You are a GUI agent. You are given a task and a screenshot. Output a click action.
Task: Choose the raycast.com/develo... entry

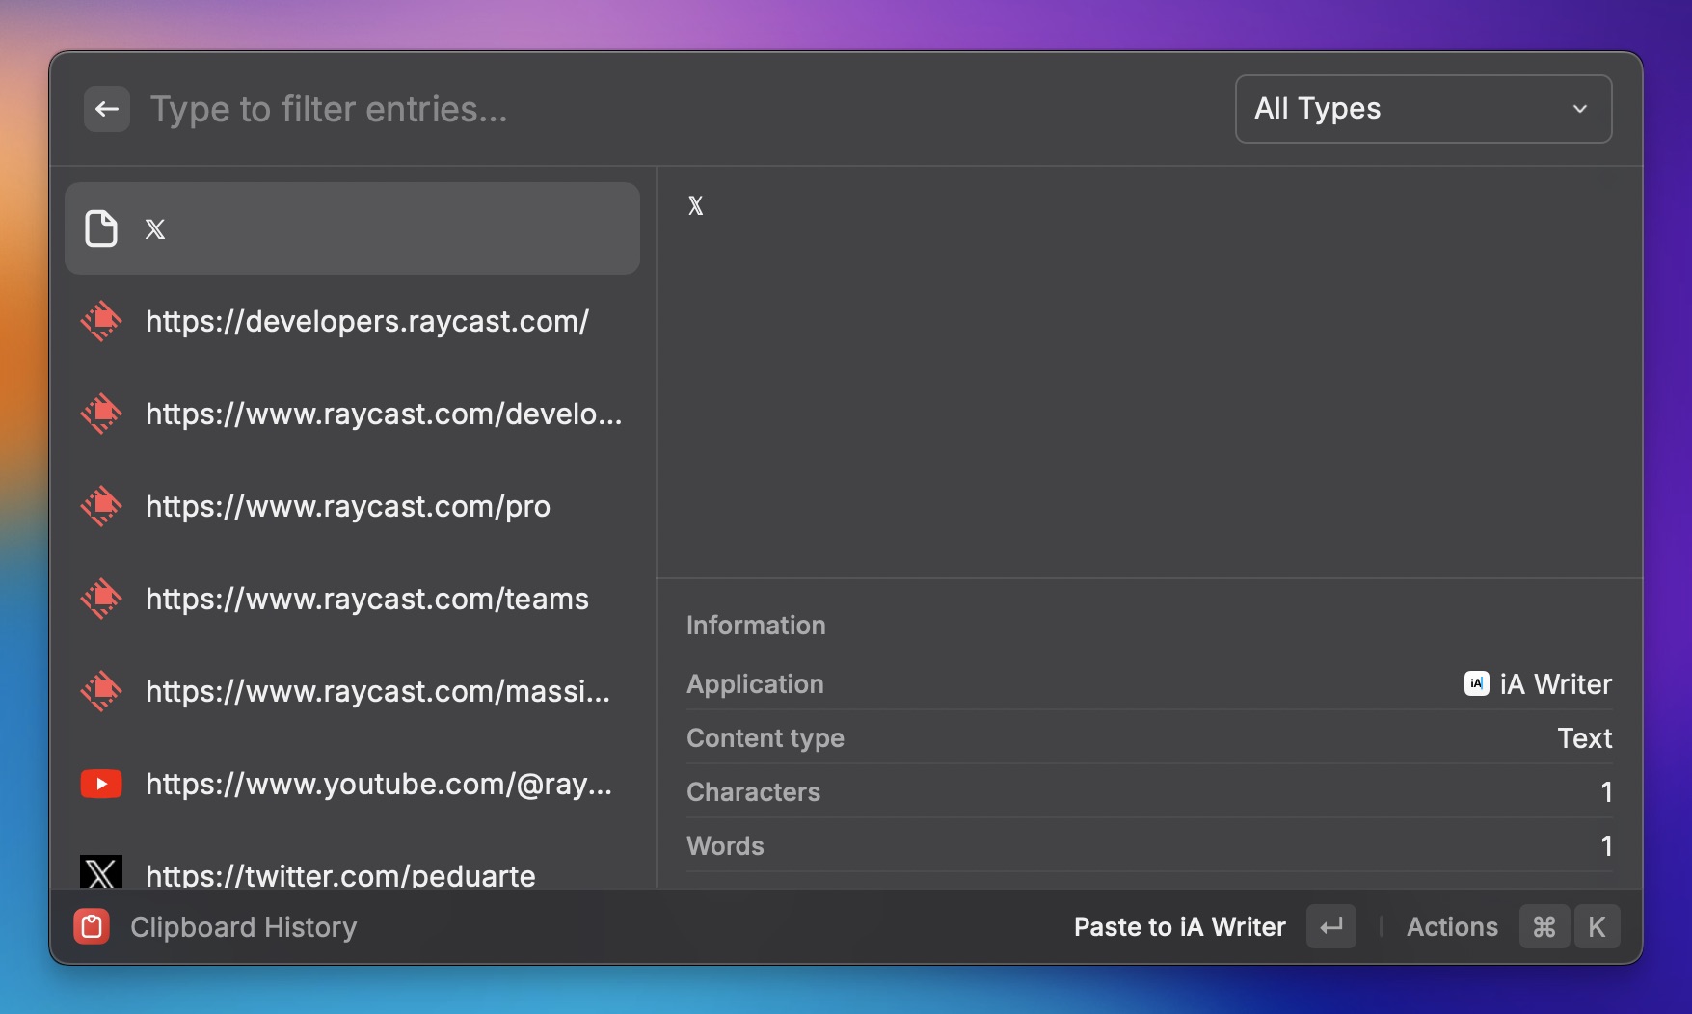[383, 414]
